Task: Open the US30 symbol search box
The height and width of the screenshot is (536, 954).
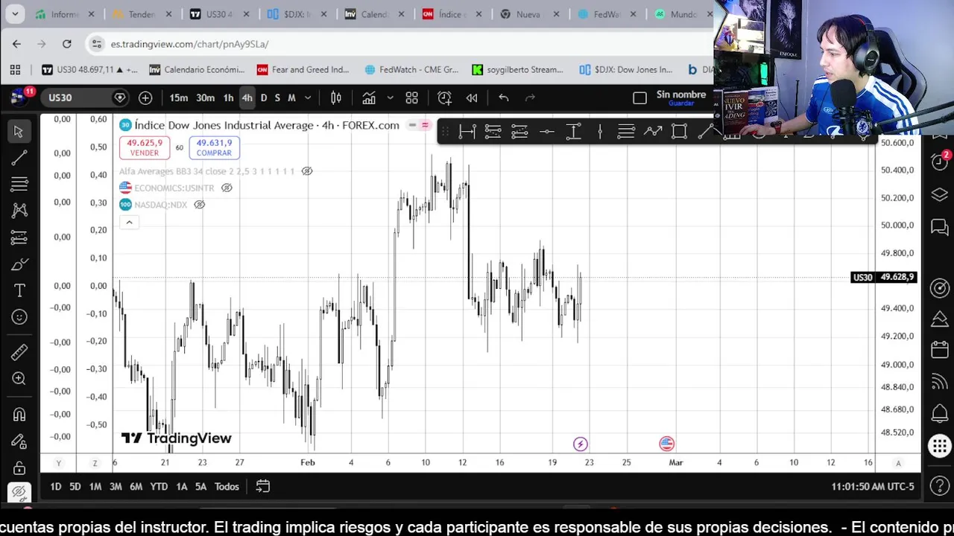Action: point(86,98)
